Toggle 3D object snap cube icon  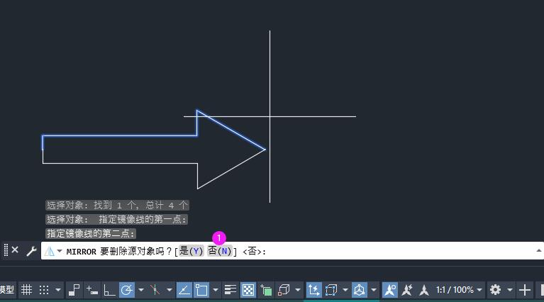[x=284, y=289]
